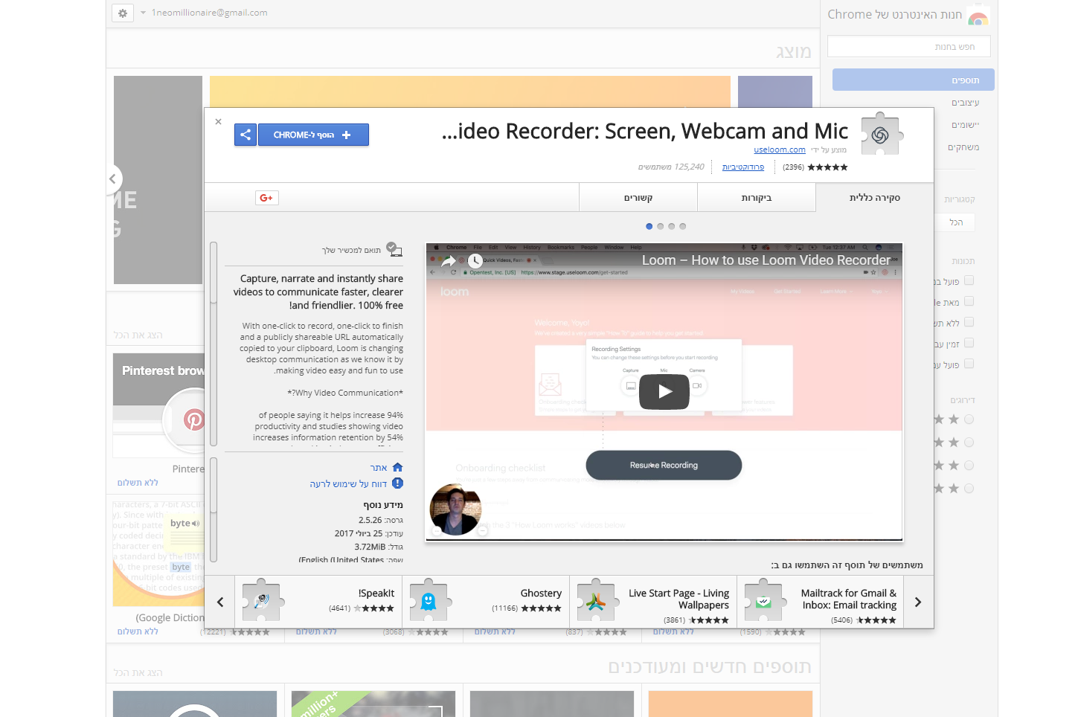
Task: Click the presenter webcam bubble in the video
Action: [x=455, y=509]
